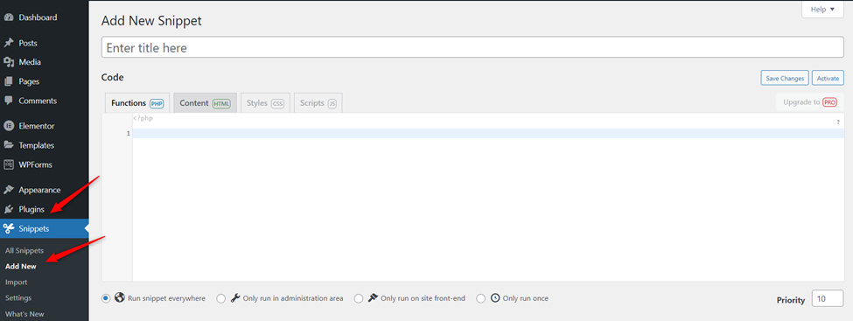This screenshot has height=321, width=853.
Task: Click the question mark in code editor
Action: (838, 122)
